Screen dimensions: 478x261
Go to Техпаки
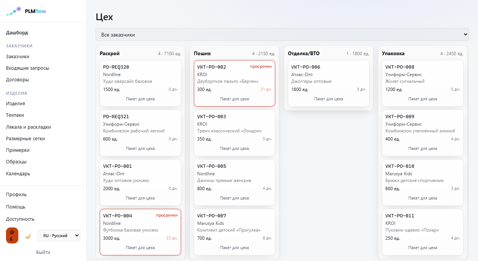pyautogui.click(x=15, y=115)
